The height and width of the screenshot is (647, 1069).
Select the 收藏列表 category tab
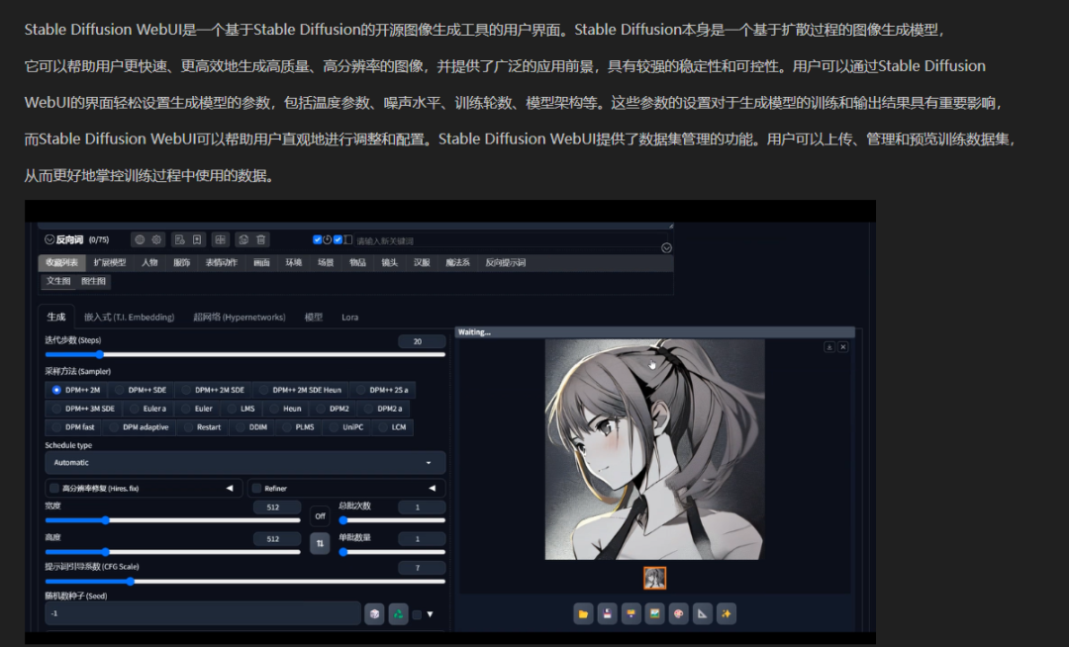[61, 263]
